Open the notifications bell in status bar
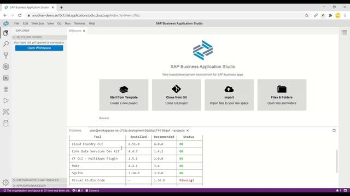Screen dimensions: 350x196 [339, 191]
